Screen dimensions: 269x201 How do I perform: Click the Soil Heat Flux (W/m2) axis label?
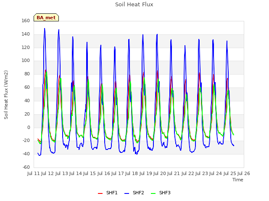[x=6, y=95]
